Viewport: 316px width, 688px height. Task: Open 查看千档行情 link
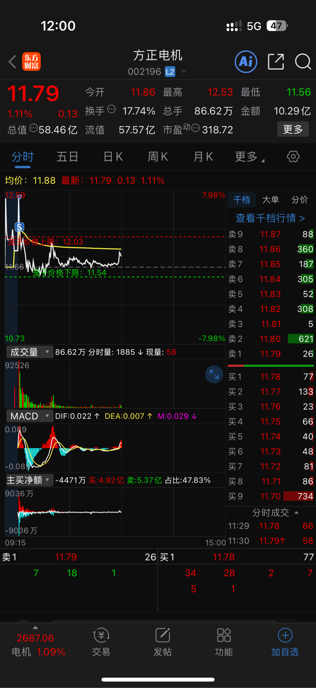click(270, 218)
